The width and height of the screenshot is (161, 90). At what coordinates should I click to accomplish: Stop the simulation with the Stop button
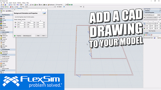[x=12, y=7]
